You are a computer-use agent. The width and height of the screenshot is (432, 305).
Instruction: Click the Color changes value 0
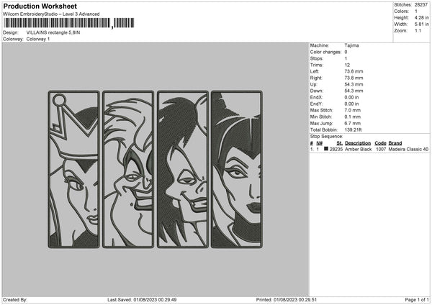346,52
